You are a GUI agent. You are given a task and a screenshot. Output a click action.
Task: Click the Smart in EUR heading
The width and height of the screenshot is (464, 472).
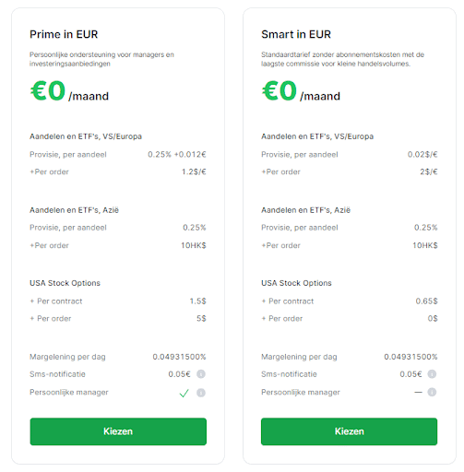tap(296, 34)
